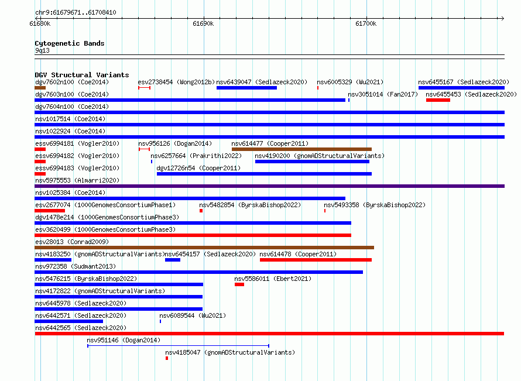Select nsv6089544 (Wu2021) label
The image size is (521, 381).
(193, 315)
